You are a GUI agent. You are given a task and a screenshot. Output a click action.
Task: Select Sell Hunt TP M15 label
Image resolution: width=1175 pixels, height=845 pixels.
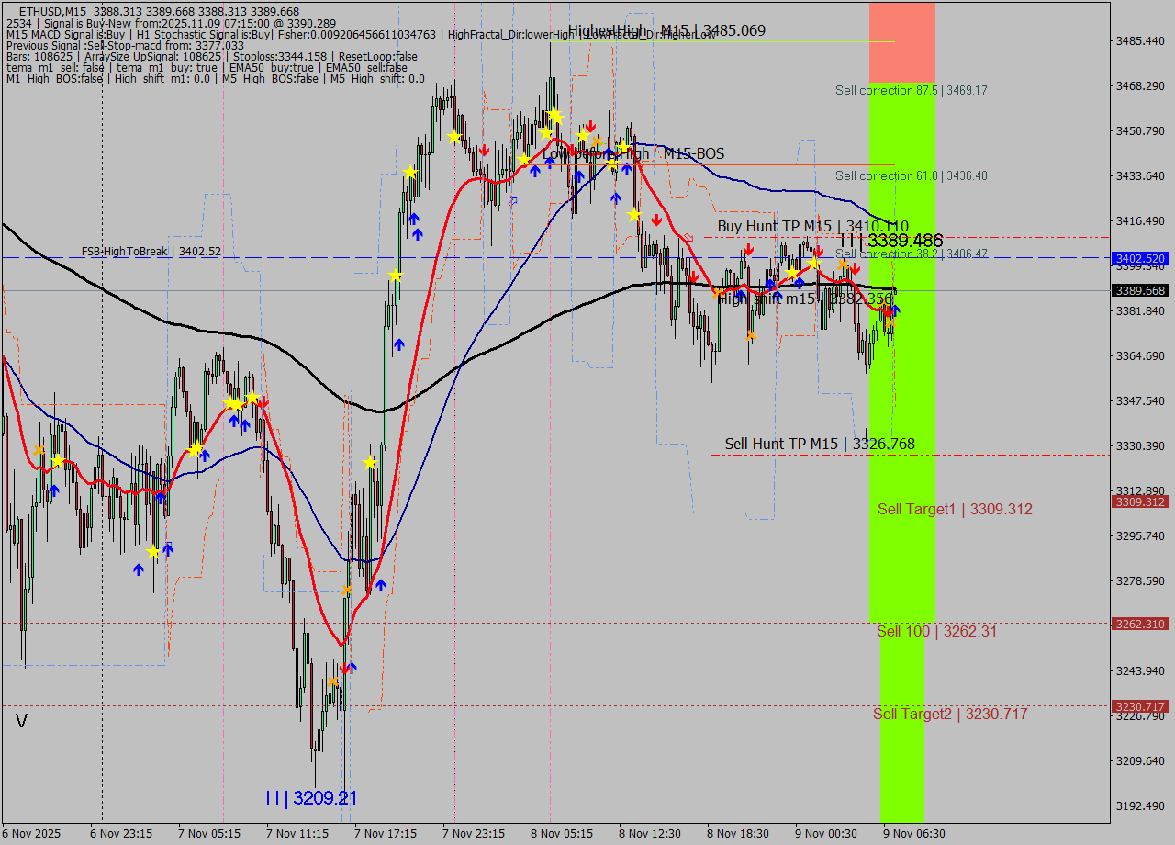[x=819, y=444]
